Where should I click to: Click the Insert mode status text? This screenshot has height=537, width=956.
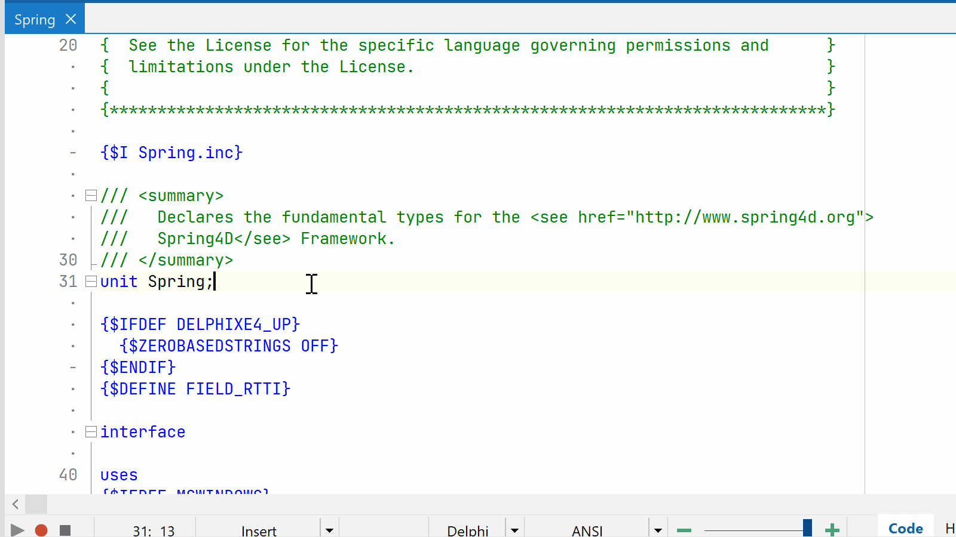[x=259, y=530]
